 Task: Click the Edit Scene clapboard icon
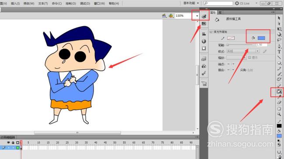pos(164,16)
